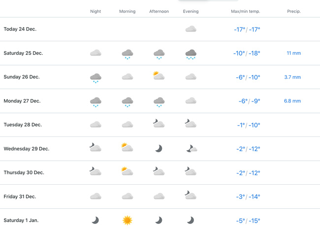Click the Precip. column header
The width and height of the screenshot is (320, 232).
[294, 11]
